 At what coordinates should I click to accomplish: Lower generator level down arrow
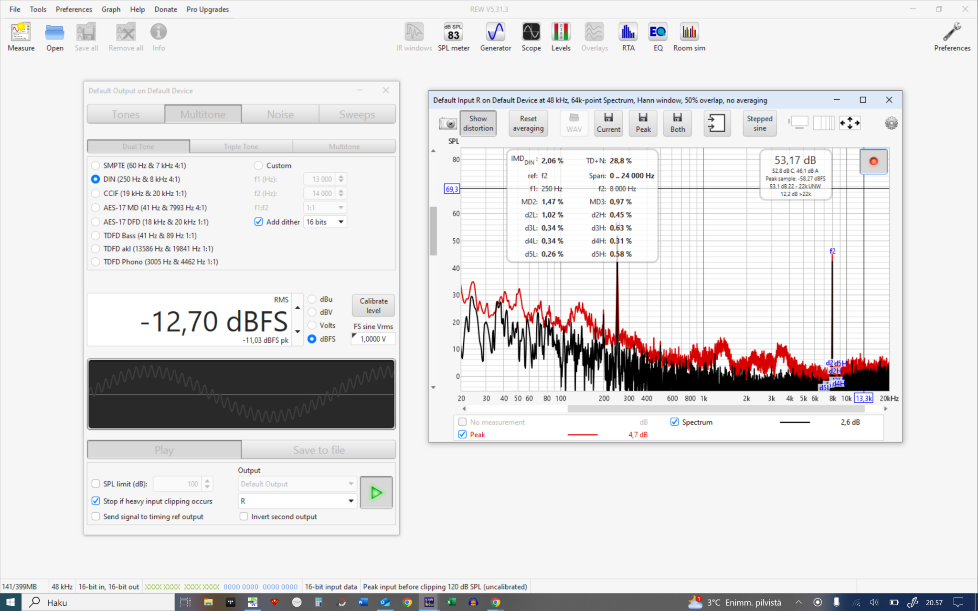coord(298,332)
